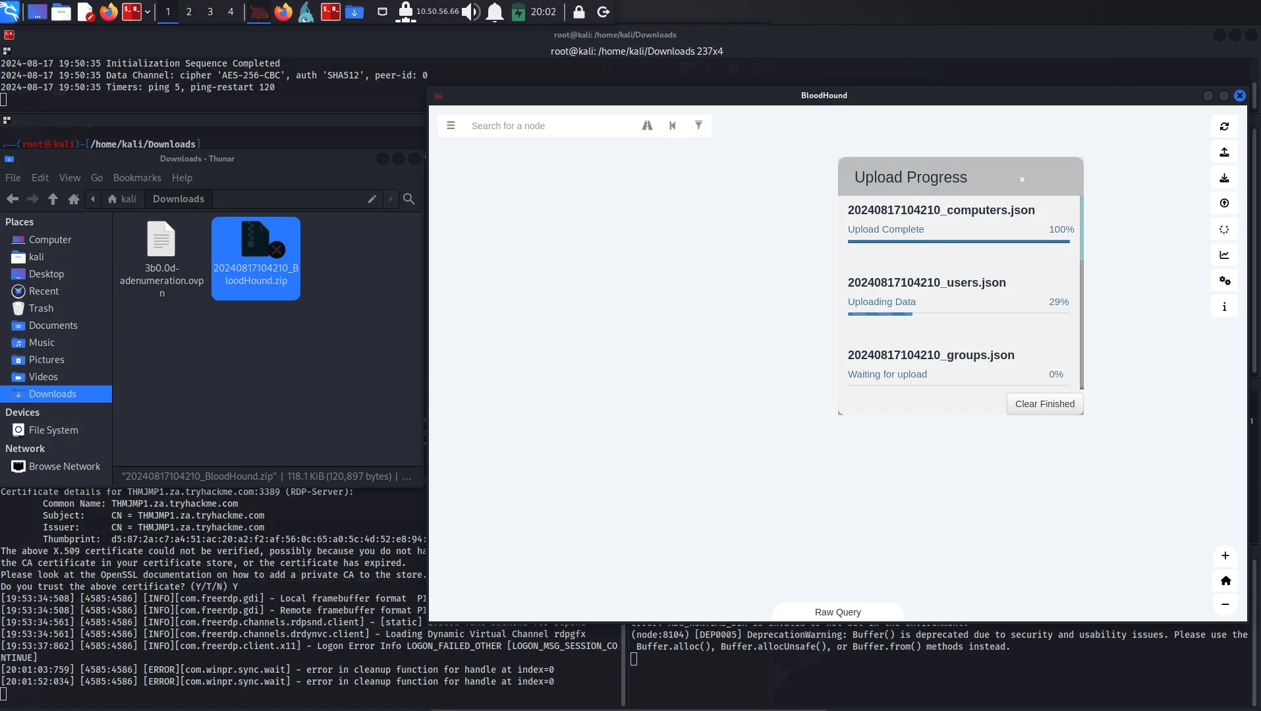Go to home folder in Thunar toolbar
The width and height of the screenshot is (1261, 711).
tap(74, 199)
